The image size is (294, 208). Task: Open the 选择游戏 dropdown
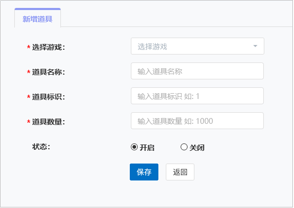click(x=198, y=46)
